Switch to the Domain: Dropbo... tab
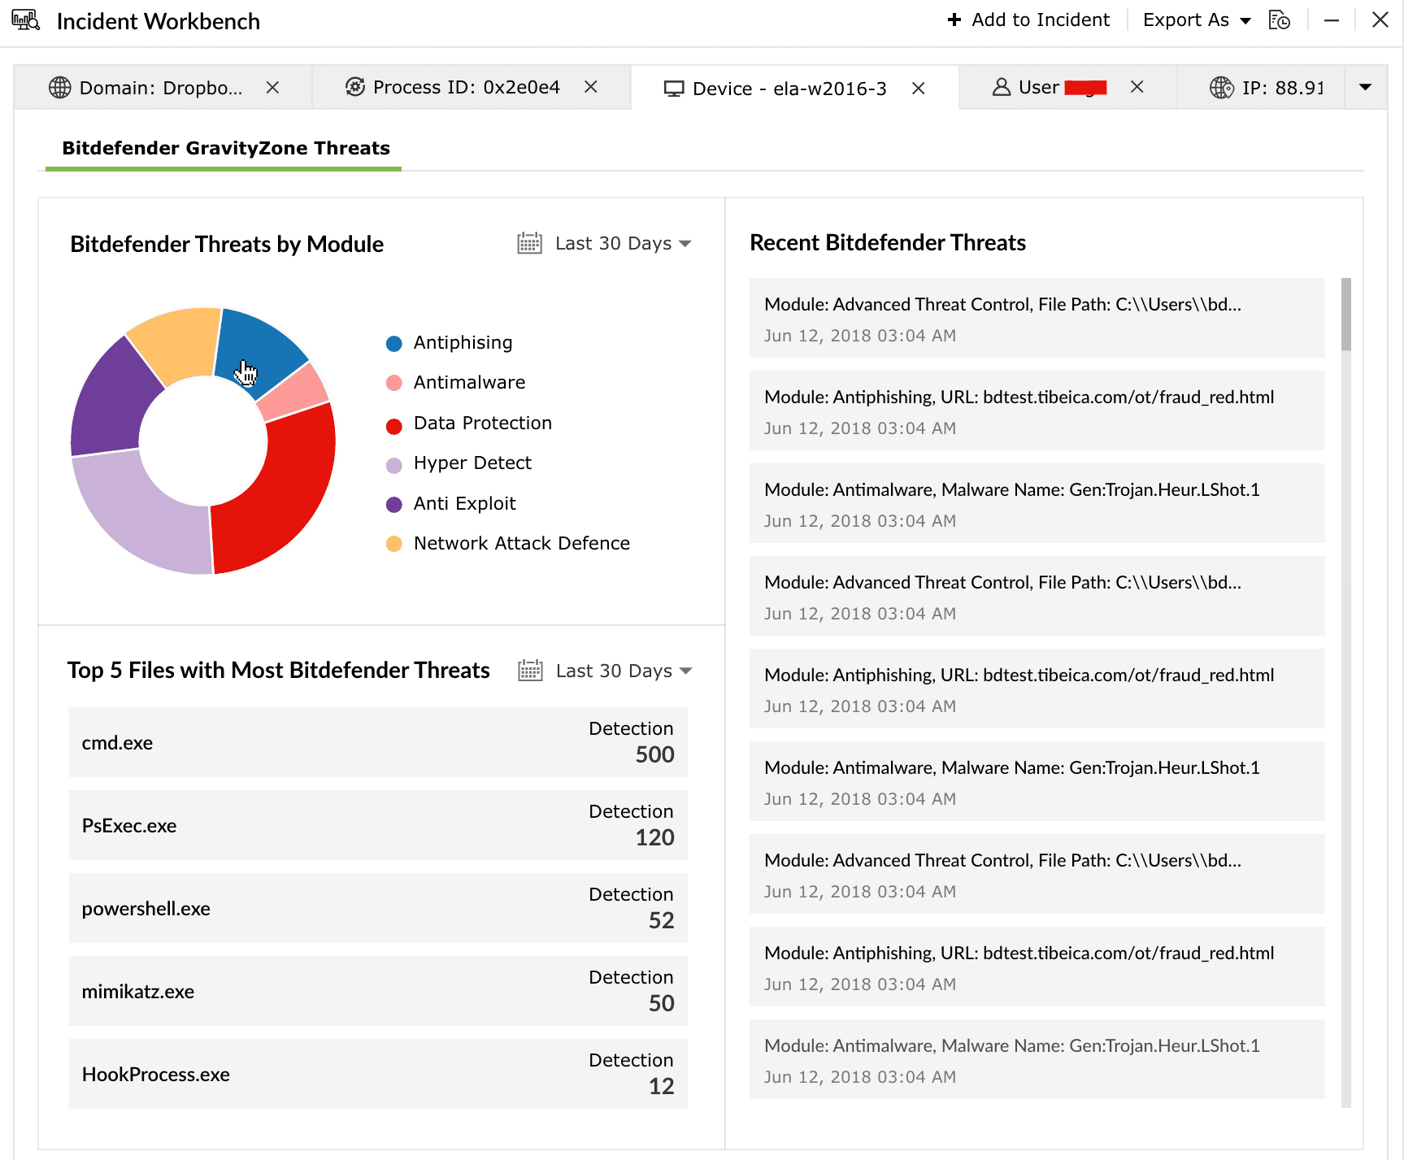1404x1160 pixels. (161, 88)
